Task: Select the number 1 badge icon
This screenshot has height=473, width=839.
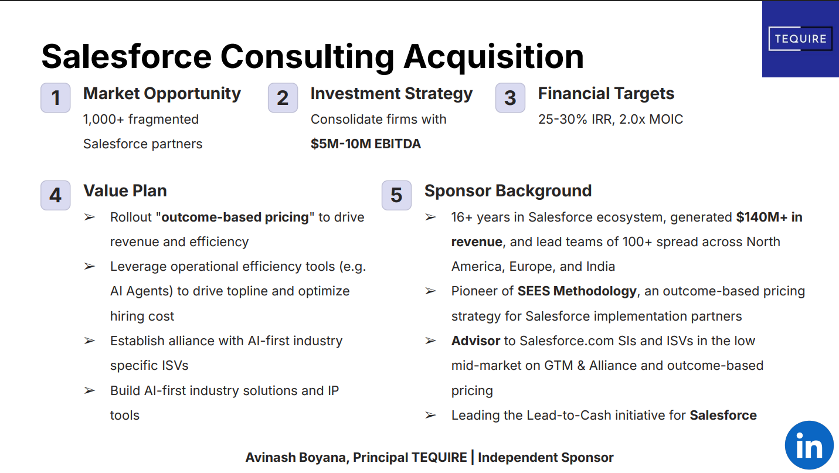Action: 56,98
